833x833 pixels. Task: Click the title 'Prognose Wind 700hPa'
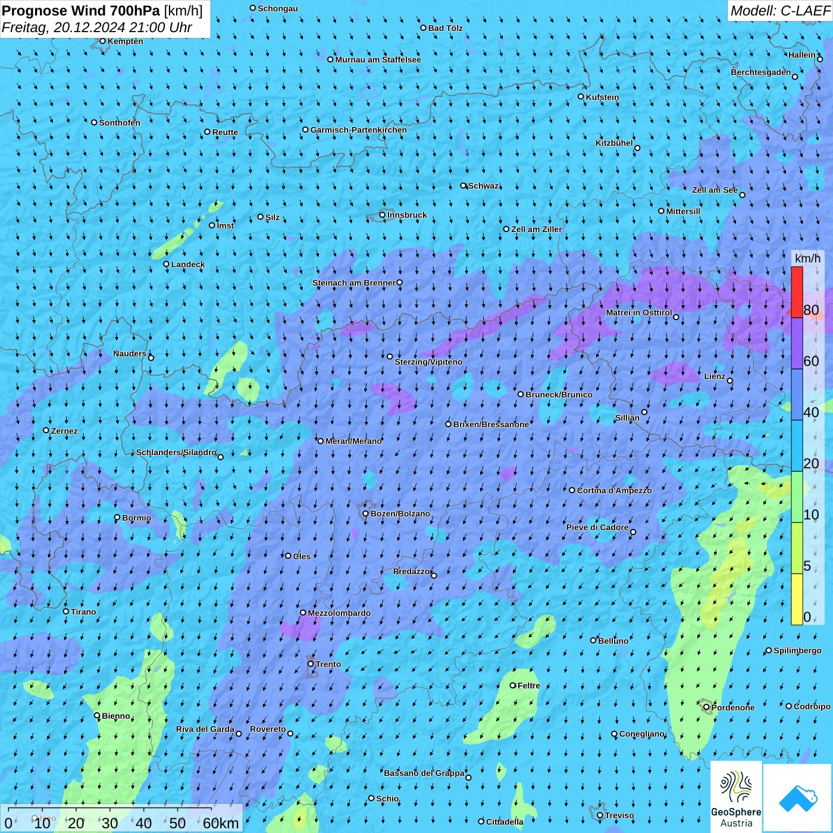pos(81,10)
